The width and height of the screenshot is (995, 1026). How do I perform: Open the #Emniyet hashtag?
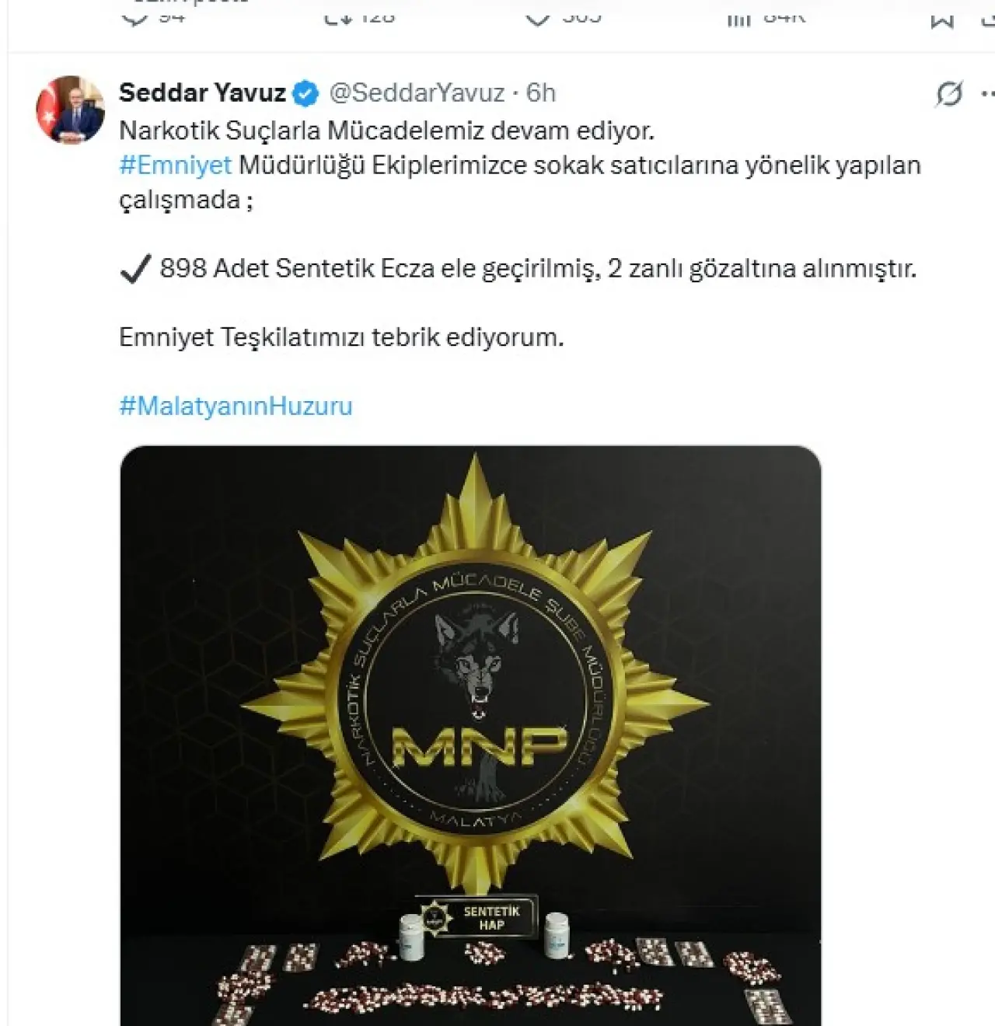[176, 165]
